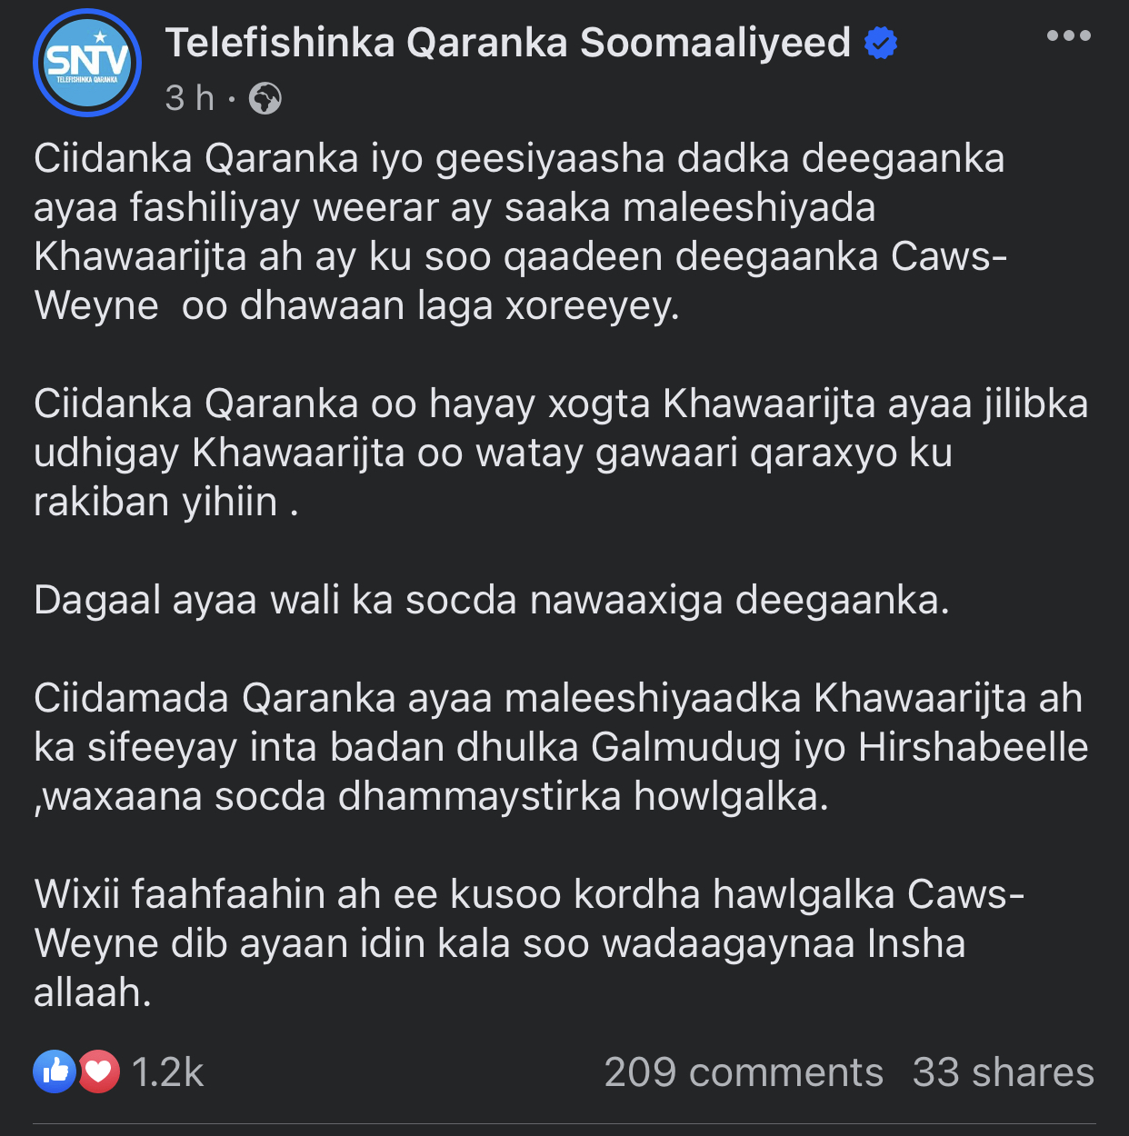
Task: Open the three-dot post options menu
Action: pos(1068,36)
